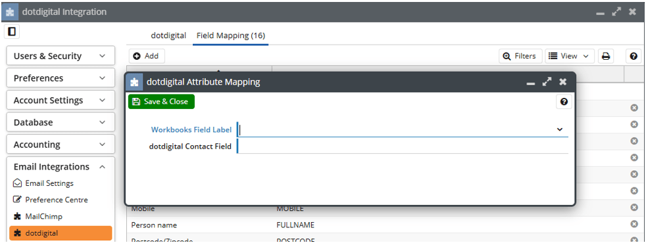Select the Field Mapping (16) tab
Viewport: 646px width, 249px height.
pos(231,35)
